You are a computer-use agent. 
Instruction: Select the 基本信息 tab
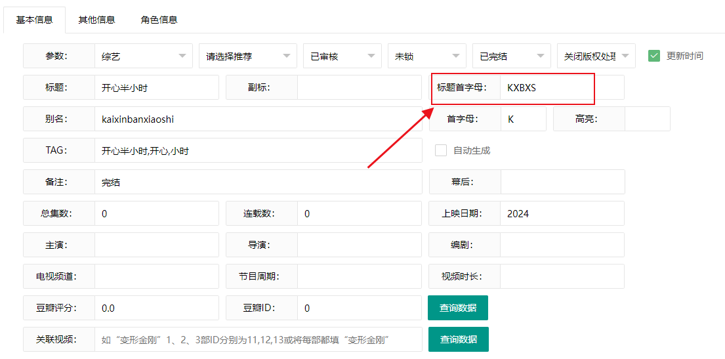34,20
